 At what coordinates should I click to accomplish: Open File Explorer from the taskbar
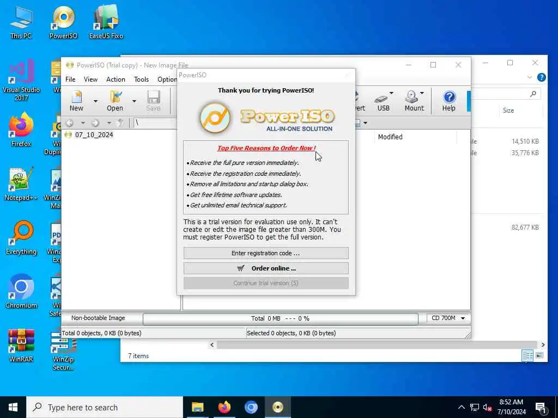coord(197,407)
